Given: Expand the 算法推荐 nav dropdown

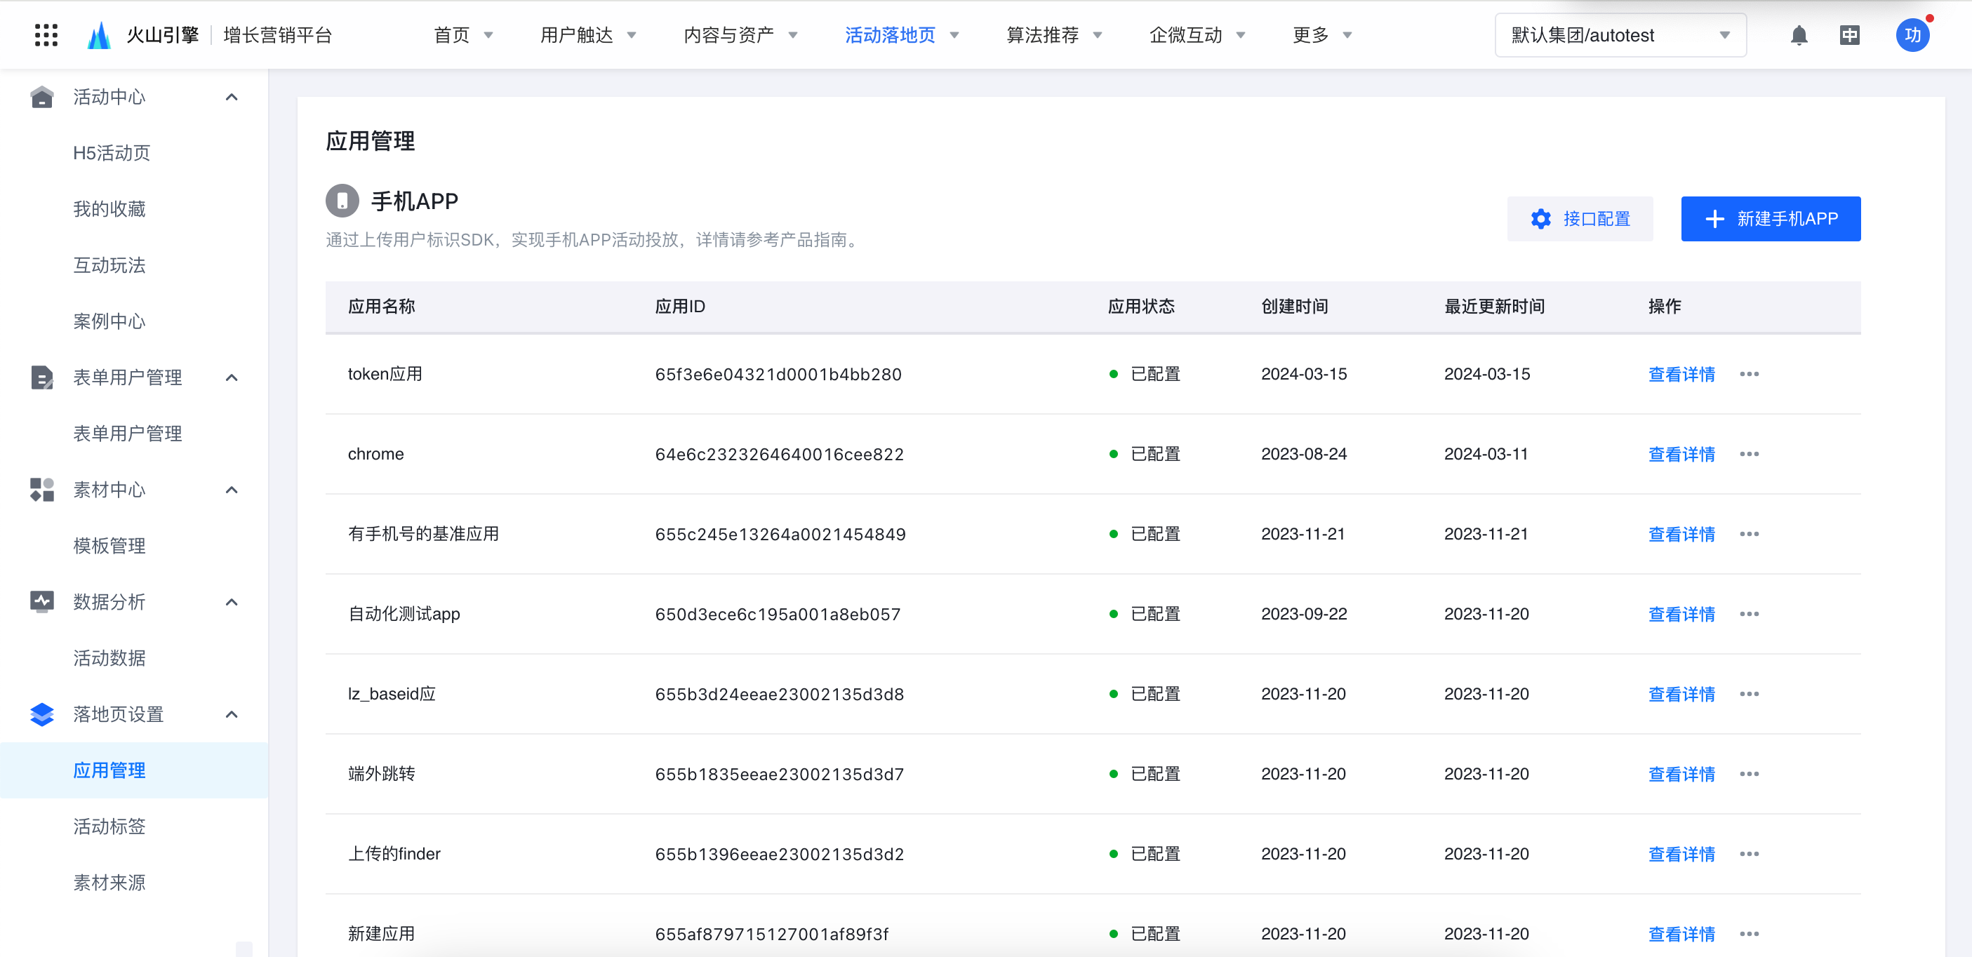Looking at the screenshot, I should pos(1097,35).
